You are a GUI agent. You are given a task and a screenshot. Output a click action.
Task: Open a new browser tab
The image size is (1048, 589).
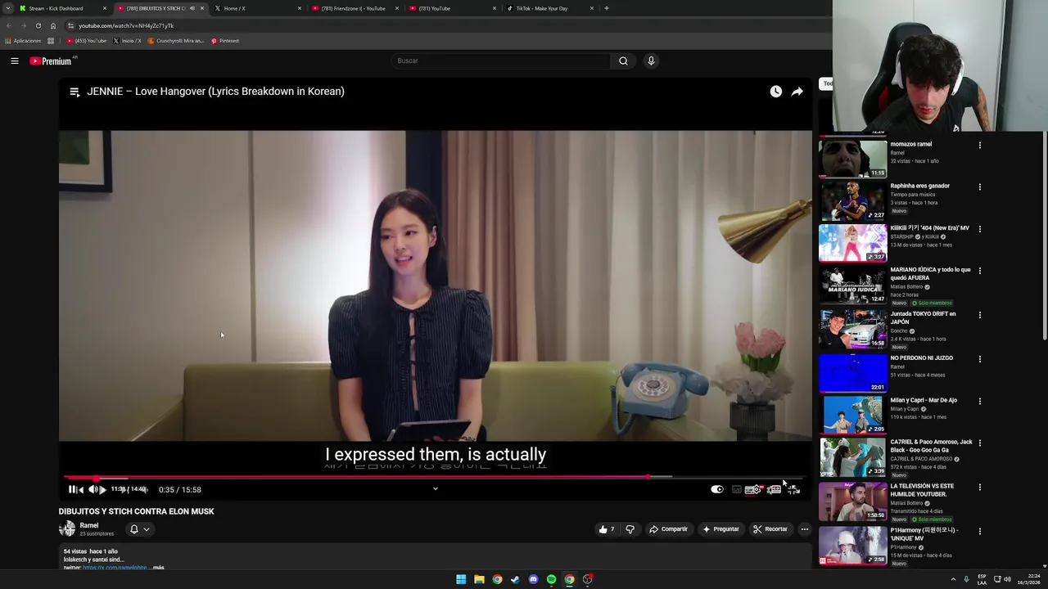click(606, 8)
